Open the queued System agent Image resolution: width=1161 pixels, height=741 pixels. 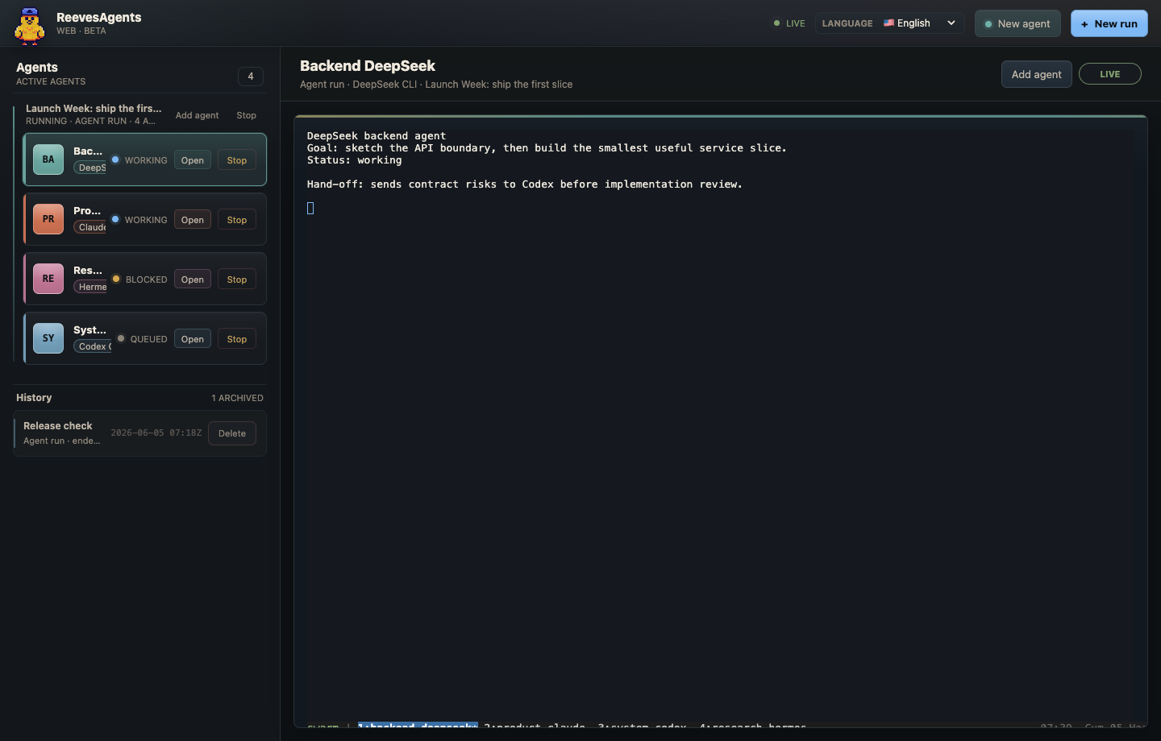[x=192, y=339]
